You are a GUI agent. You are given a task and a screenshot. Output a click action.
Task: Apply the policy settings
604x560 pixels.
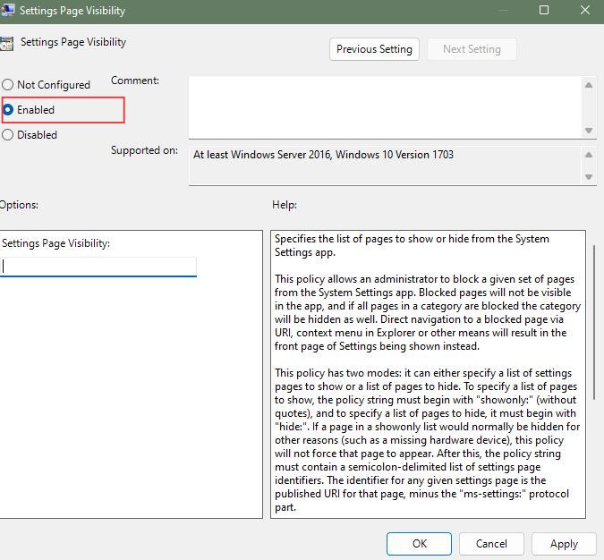pos(563,543)
